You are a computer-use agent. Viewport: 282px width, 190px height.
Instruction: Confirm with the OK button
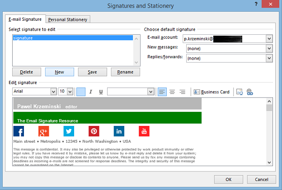pos(229,180)
